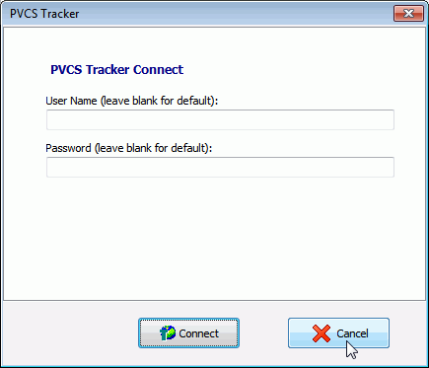Click the "Connect" word in its button

198,333
